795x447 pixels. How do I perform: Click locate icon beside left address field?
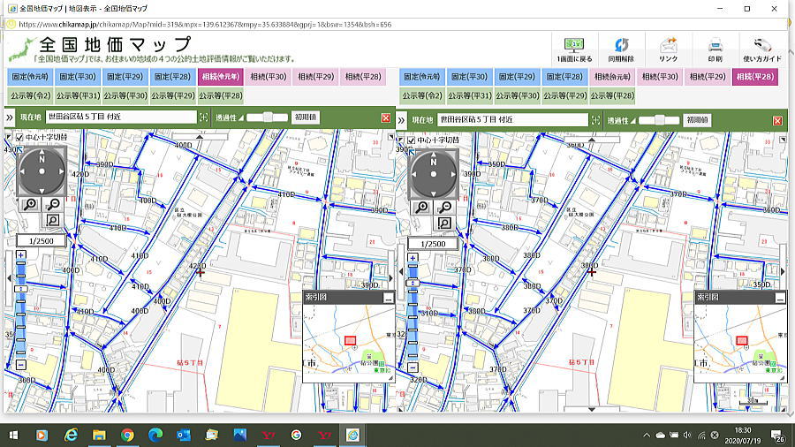point(203,117)
